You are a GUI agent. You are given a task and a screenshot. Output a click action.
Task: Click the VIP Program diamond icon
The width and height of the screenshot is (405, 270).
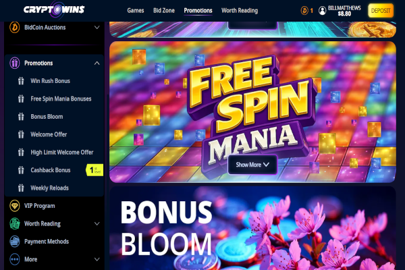coord(15,206)
